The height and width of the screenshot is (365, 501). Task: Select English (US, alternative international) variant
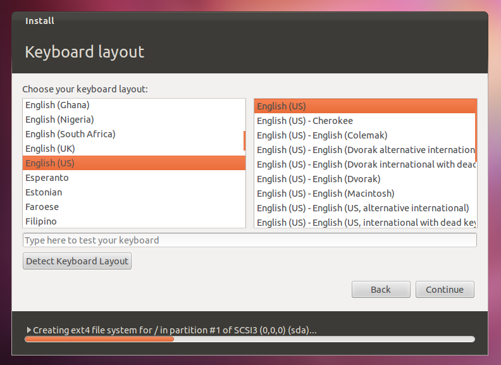(364, 208)
